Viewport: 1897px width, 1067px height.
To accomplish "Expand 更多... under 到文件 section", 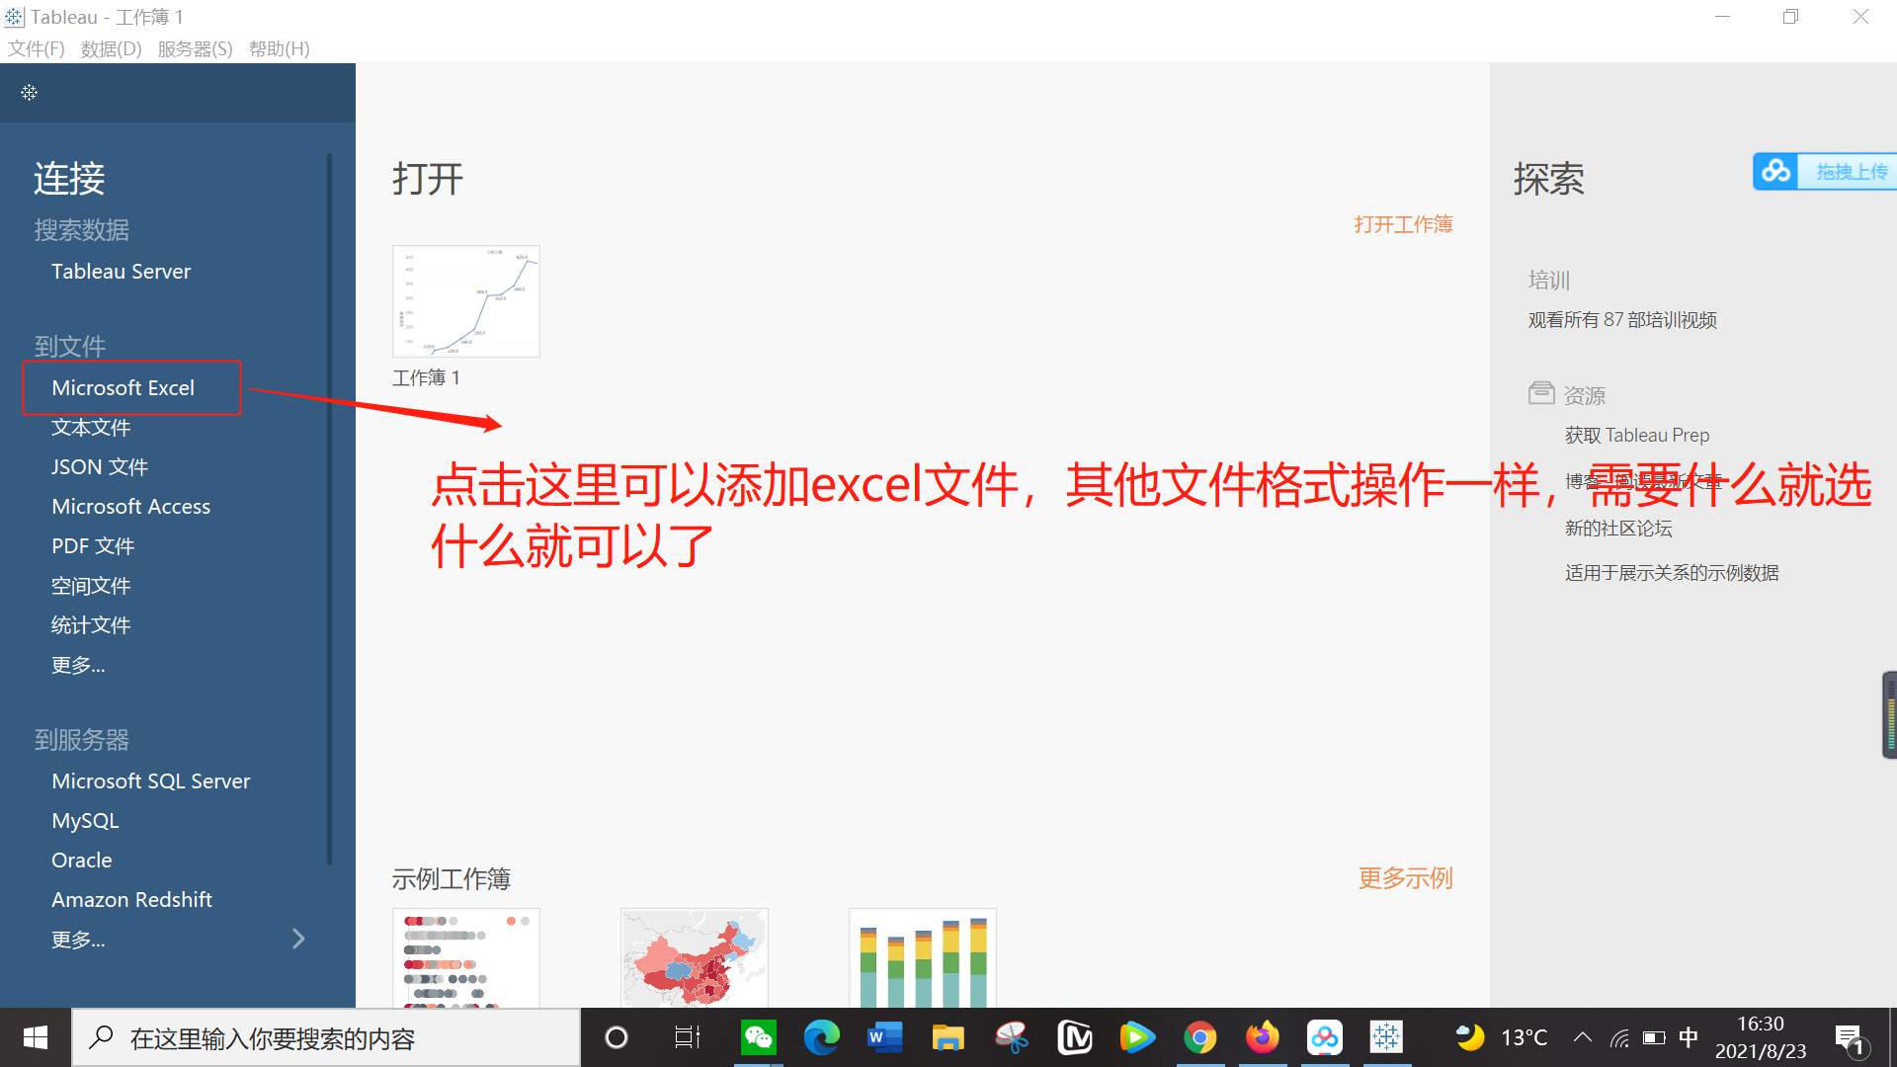I will coord(78,664).
